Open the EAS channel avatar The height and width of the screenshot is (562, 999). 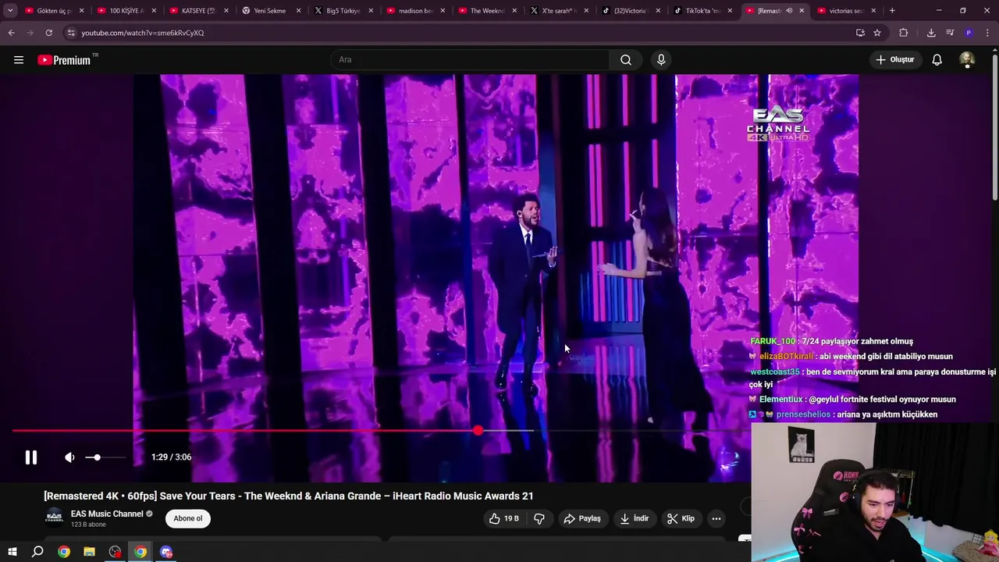point(54,518)
